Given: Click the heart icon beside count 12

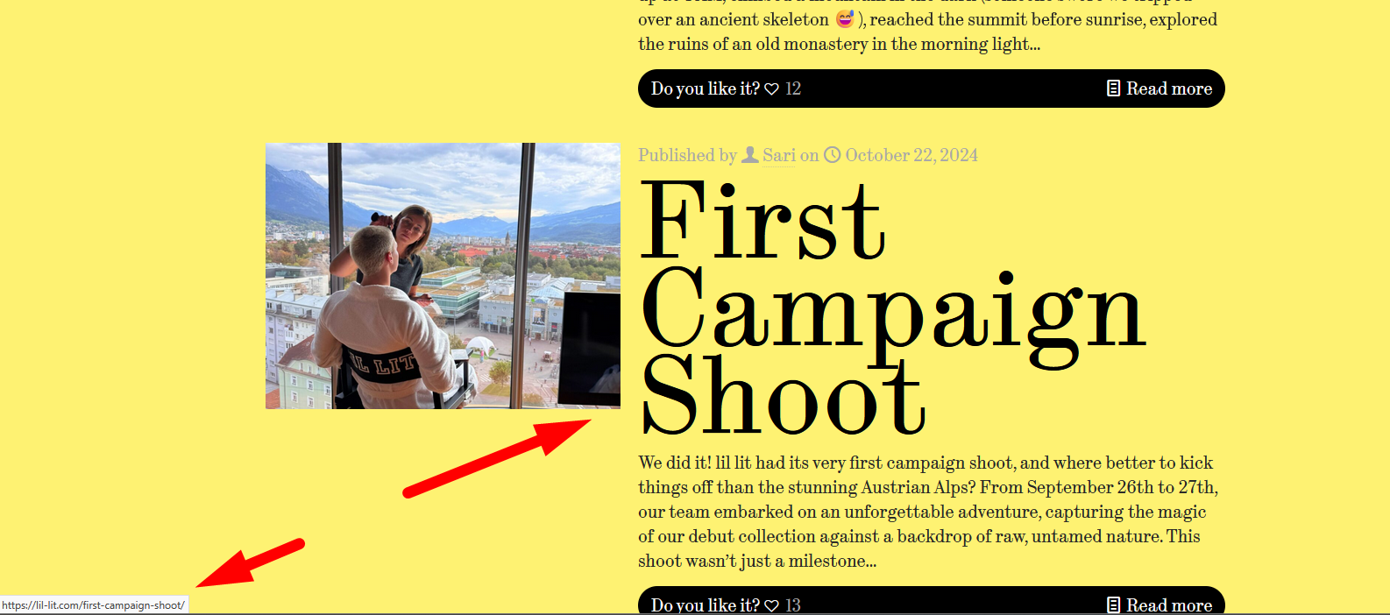Looking at the screenshot, I should click(x=772, y=89).
